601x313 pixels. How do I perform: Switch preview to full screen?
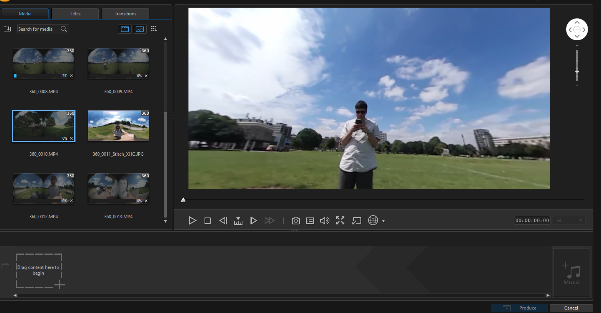pos(341,221)
